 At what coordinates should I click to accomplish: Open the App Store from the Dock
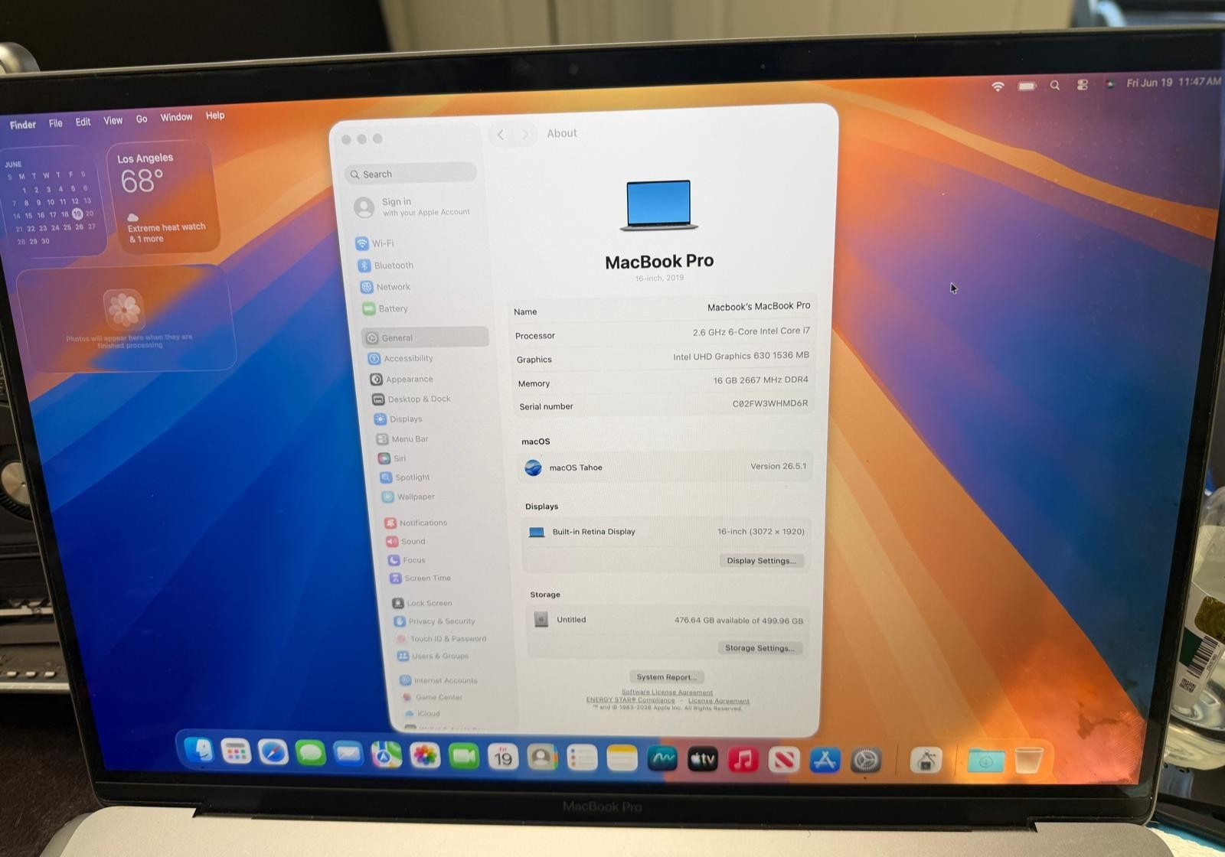(825, 760)
